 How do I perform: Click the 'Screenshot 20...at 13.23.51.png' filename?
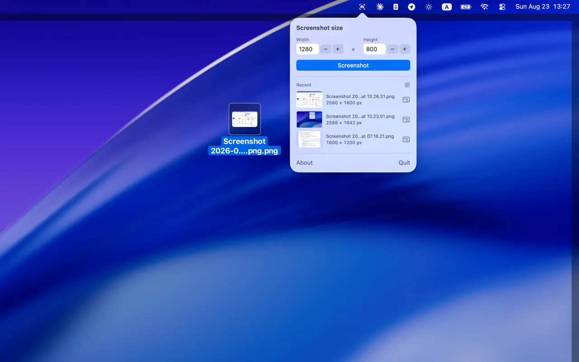tap(360, 116)
